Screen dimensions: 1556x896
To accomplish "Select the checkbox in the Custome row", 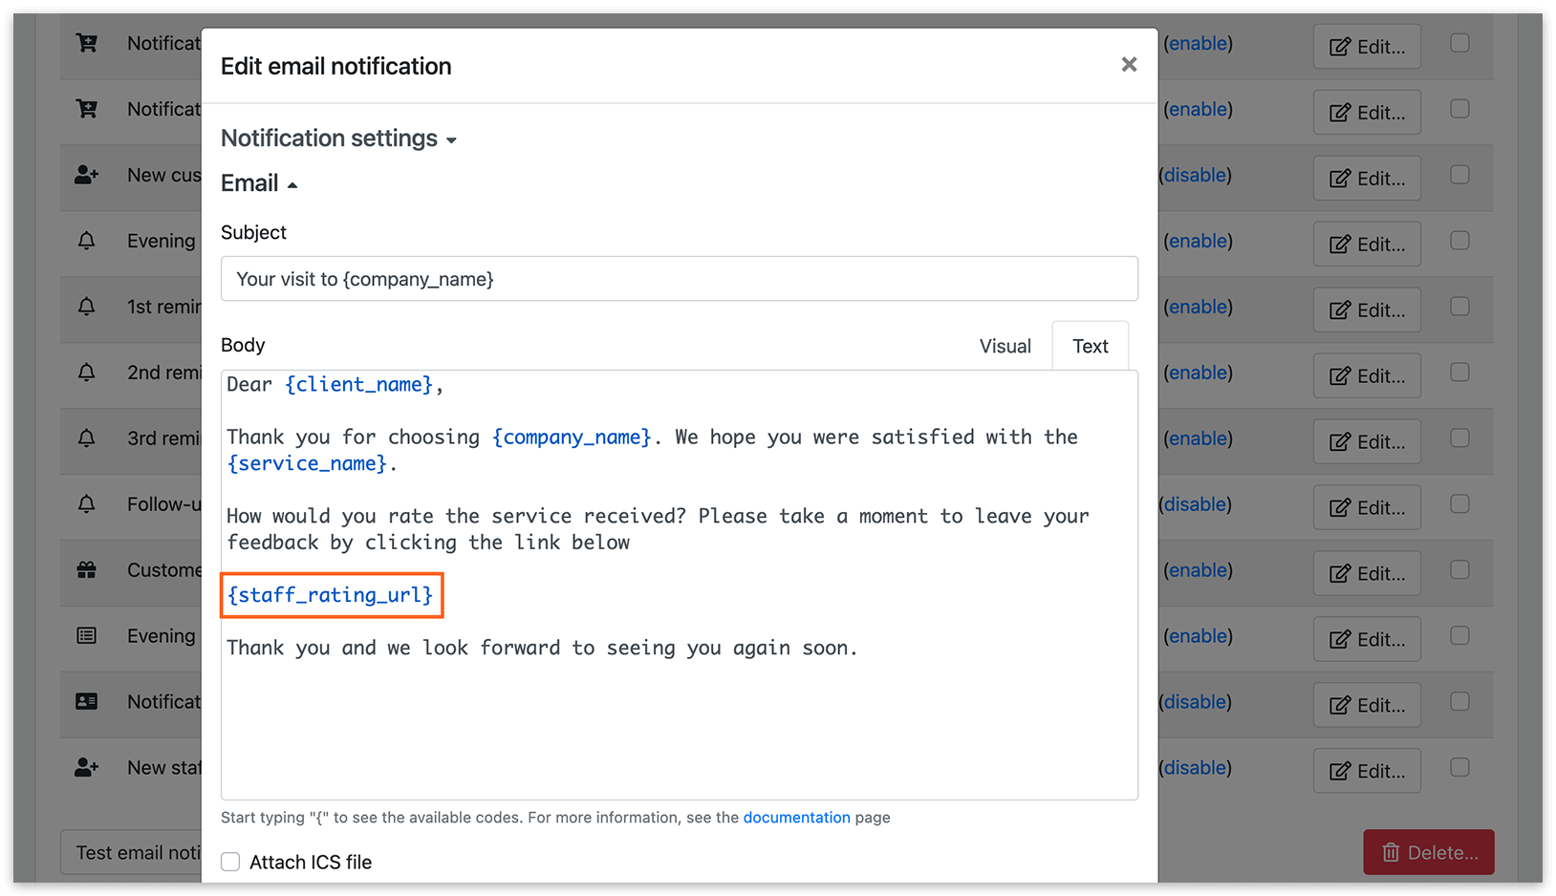I will click(x=1459, y=570).
